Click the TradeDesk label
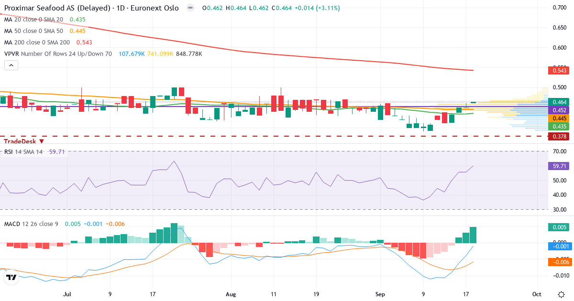 pyautogui.click(x=20, y=141)
